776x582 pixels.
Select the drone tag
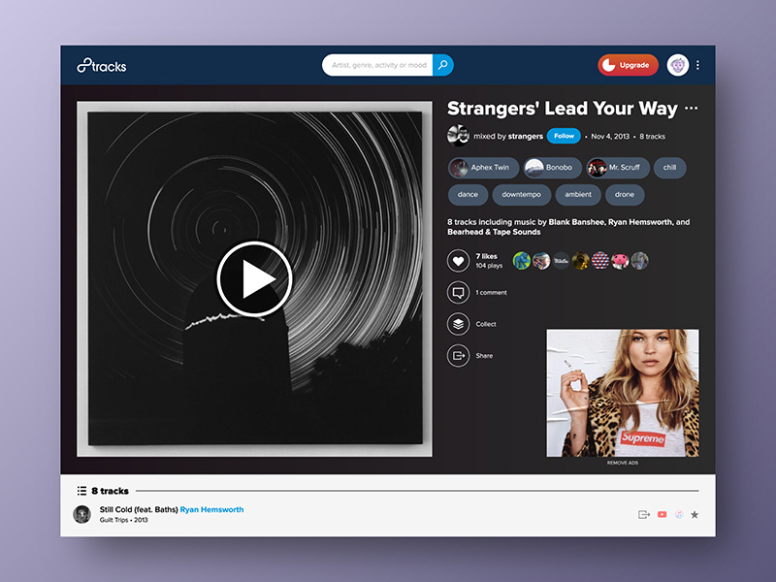pos(625,195)
